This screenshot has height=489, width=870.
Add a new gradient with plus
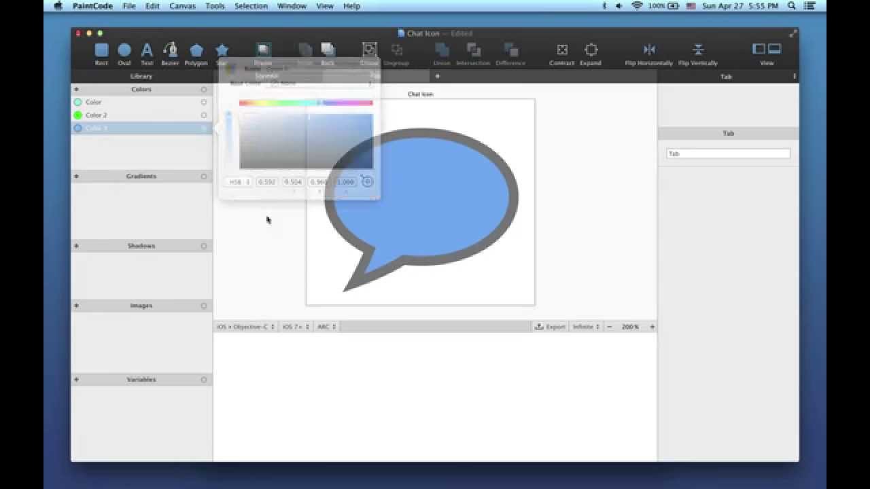tap(76, 176)
